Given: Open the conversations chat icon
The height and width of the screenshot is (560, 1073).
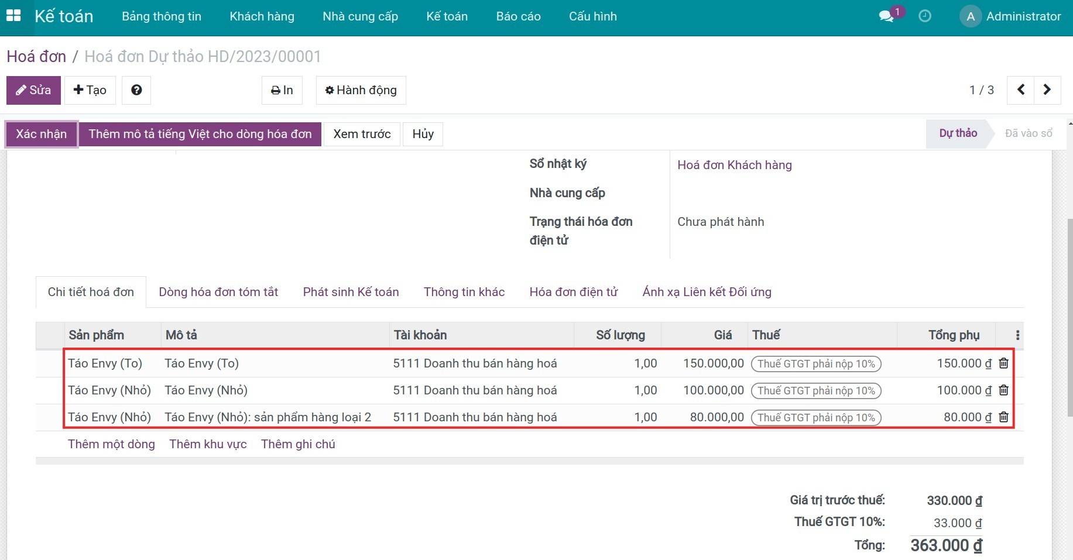Looking at the screenshot, I should (886, 16).
